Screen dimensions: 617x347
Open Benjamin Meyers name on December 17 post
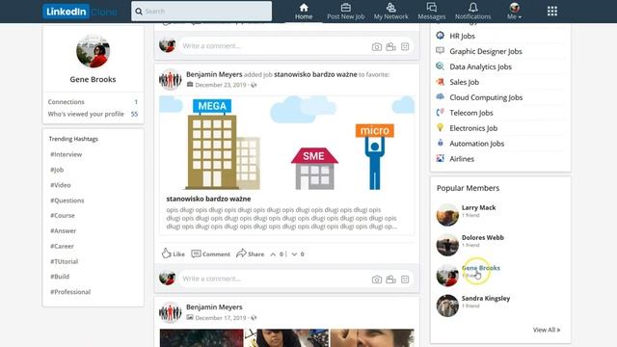click(x=214, y=307)
